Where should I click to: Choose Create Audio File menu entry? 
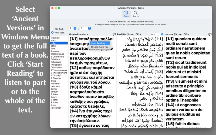pyautogui.click(x=100, y=47)
